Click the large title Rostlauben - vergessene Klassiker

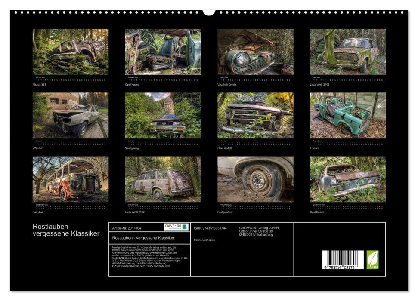click(x=66, y=230)
